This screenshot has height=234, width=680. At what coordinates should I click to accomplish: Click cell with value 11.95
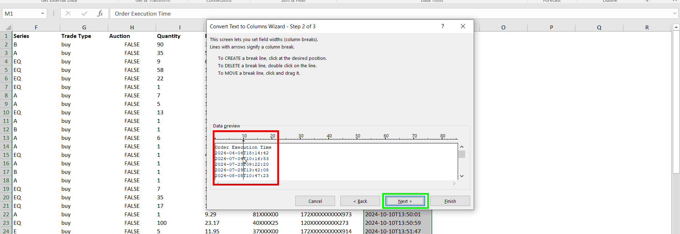pyautogui.click(x=228, y=231)
